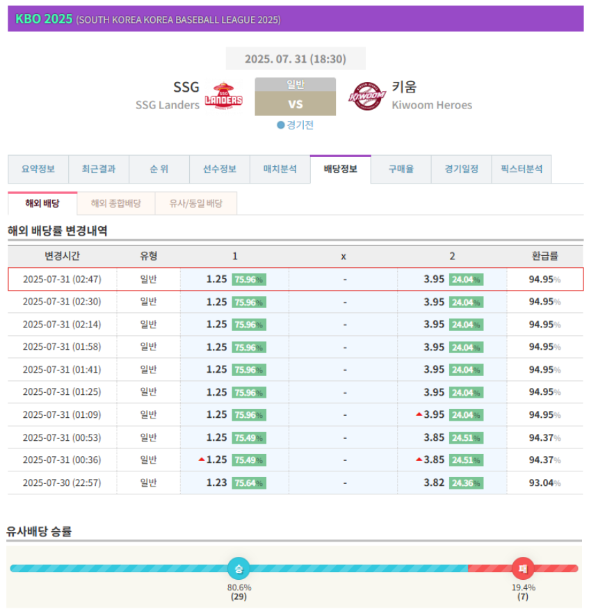Viewport: 589px width, 616px height.
Task: Click 75.49% badge in 00:53 row
Action: pos(249,438)
